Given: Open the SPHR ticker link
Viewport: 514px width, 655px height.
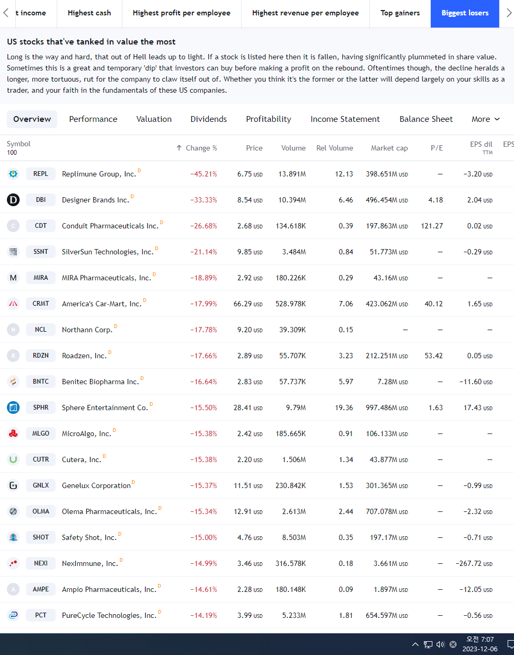Looking at the screenshot, I should click(41, 408).
